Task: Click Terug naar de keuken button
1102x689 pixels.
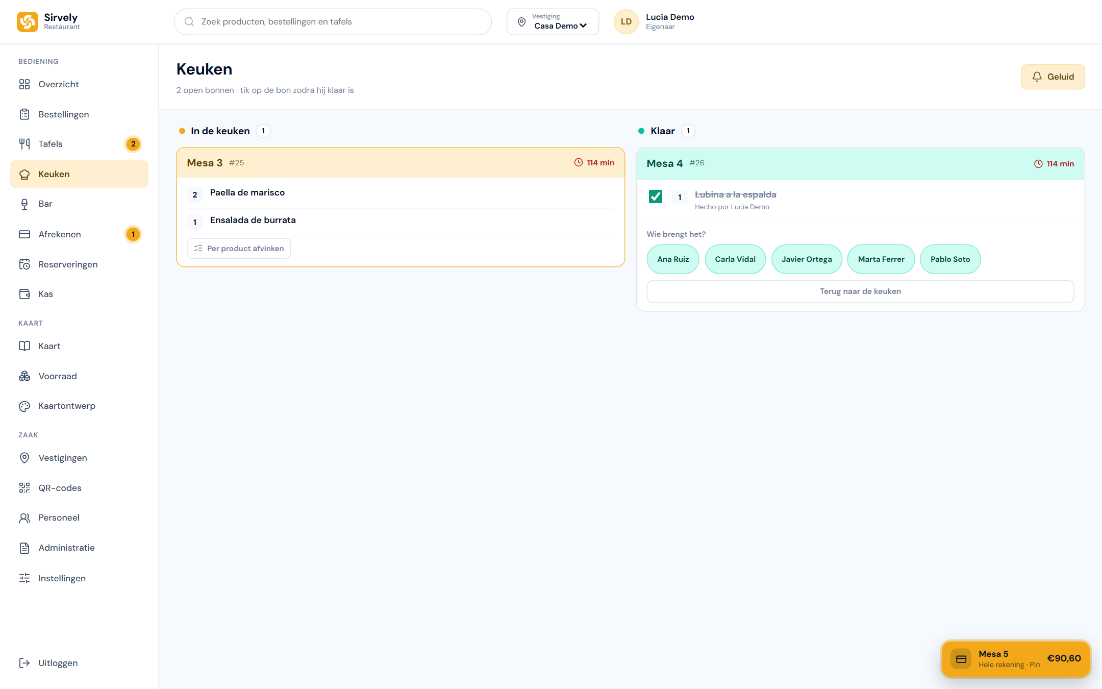Action: tap(860, 291)
